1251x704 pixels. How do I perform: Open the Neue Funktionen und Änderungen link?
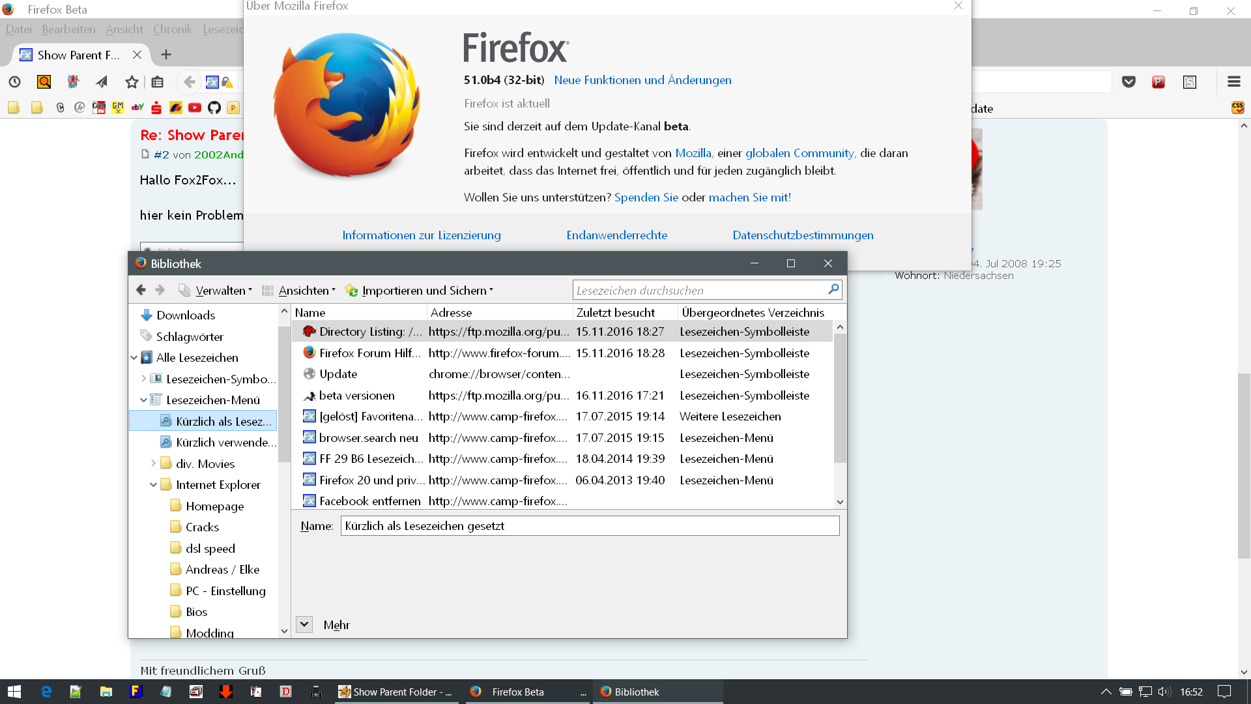pos(642,80)
